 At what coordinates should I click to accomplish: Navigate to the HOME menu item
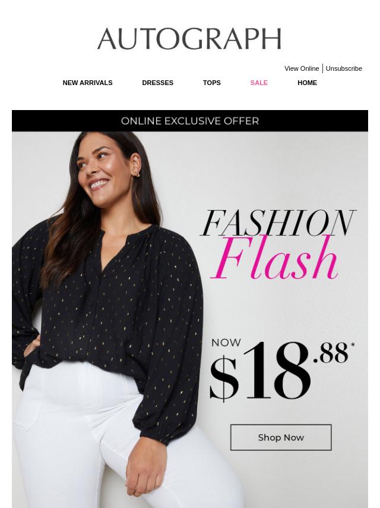coord(307,83)
